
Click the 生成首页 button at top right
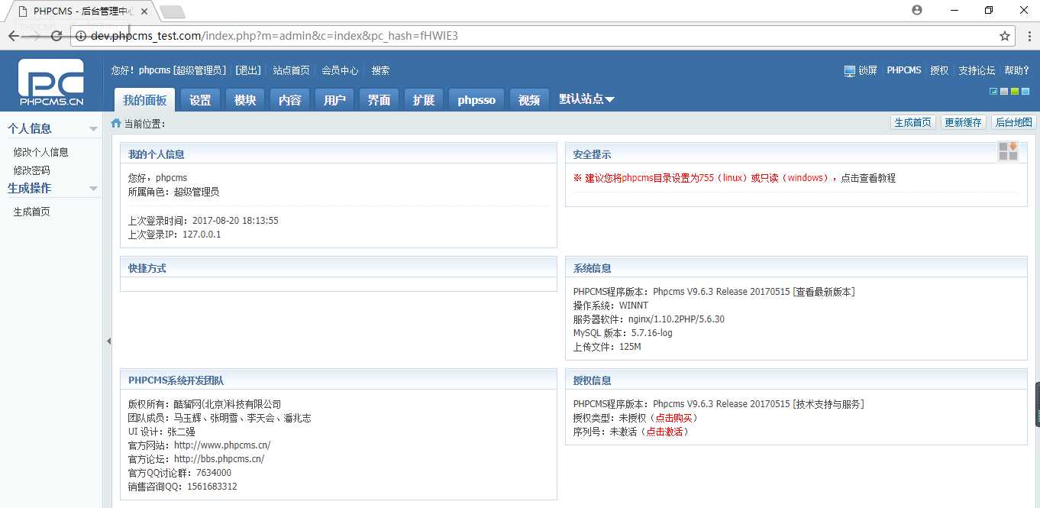pos(913,122)
